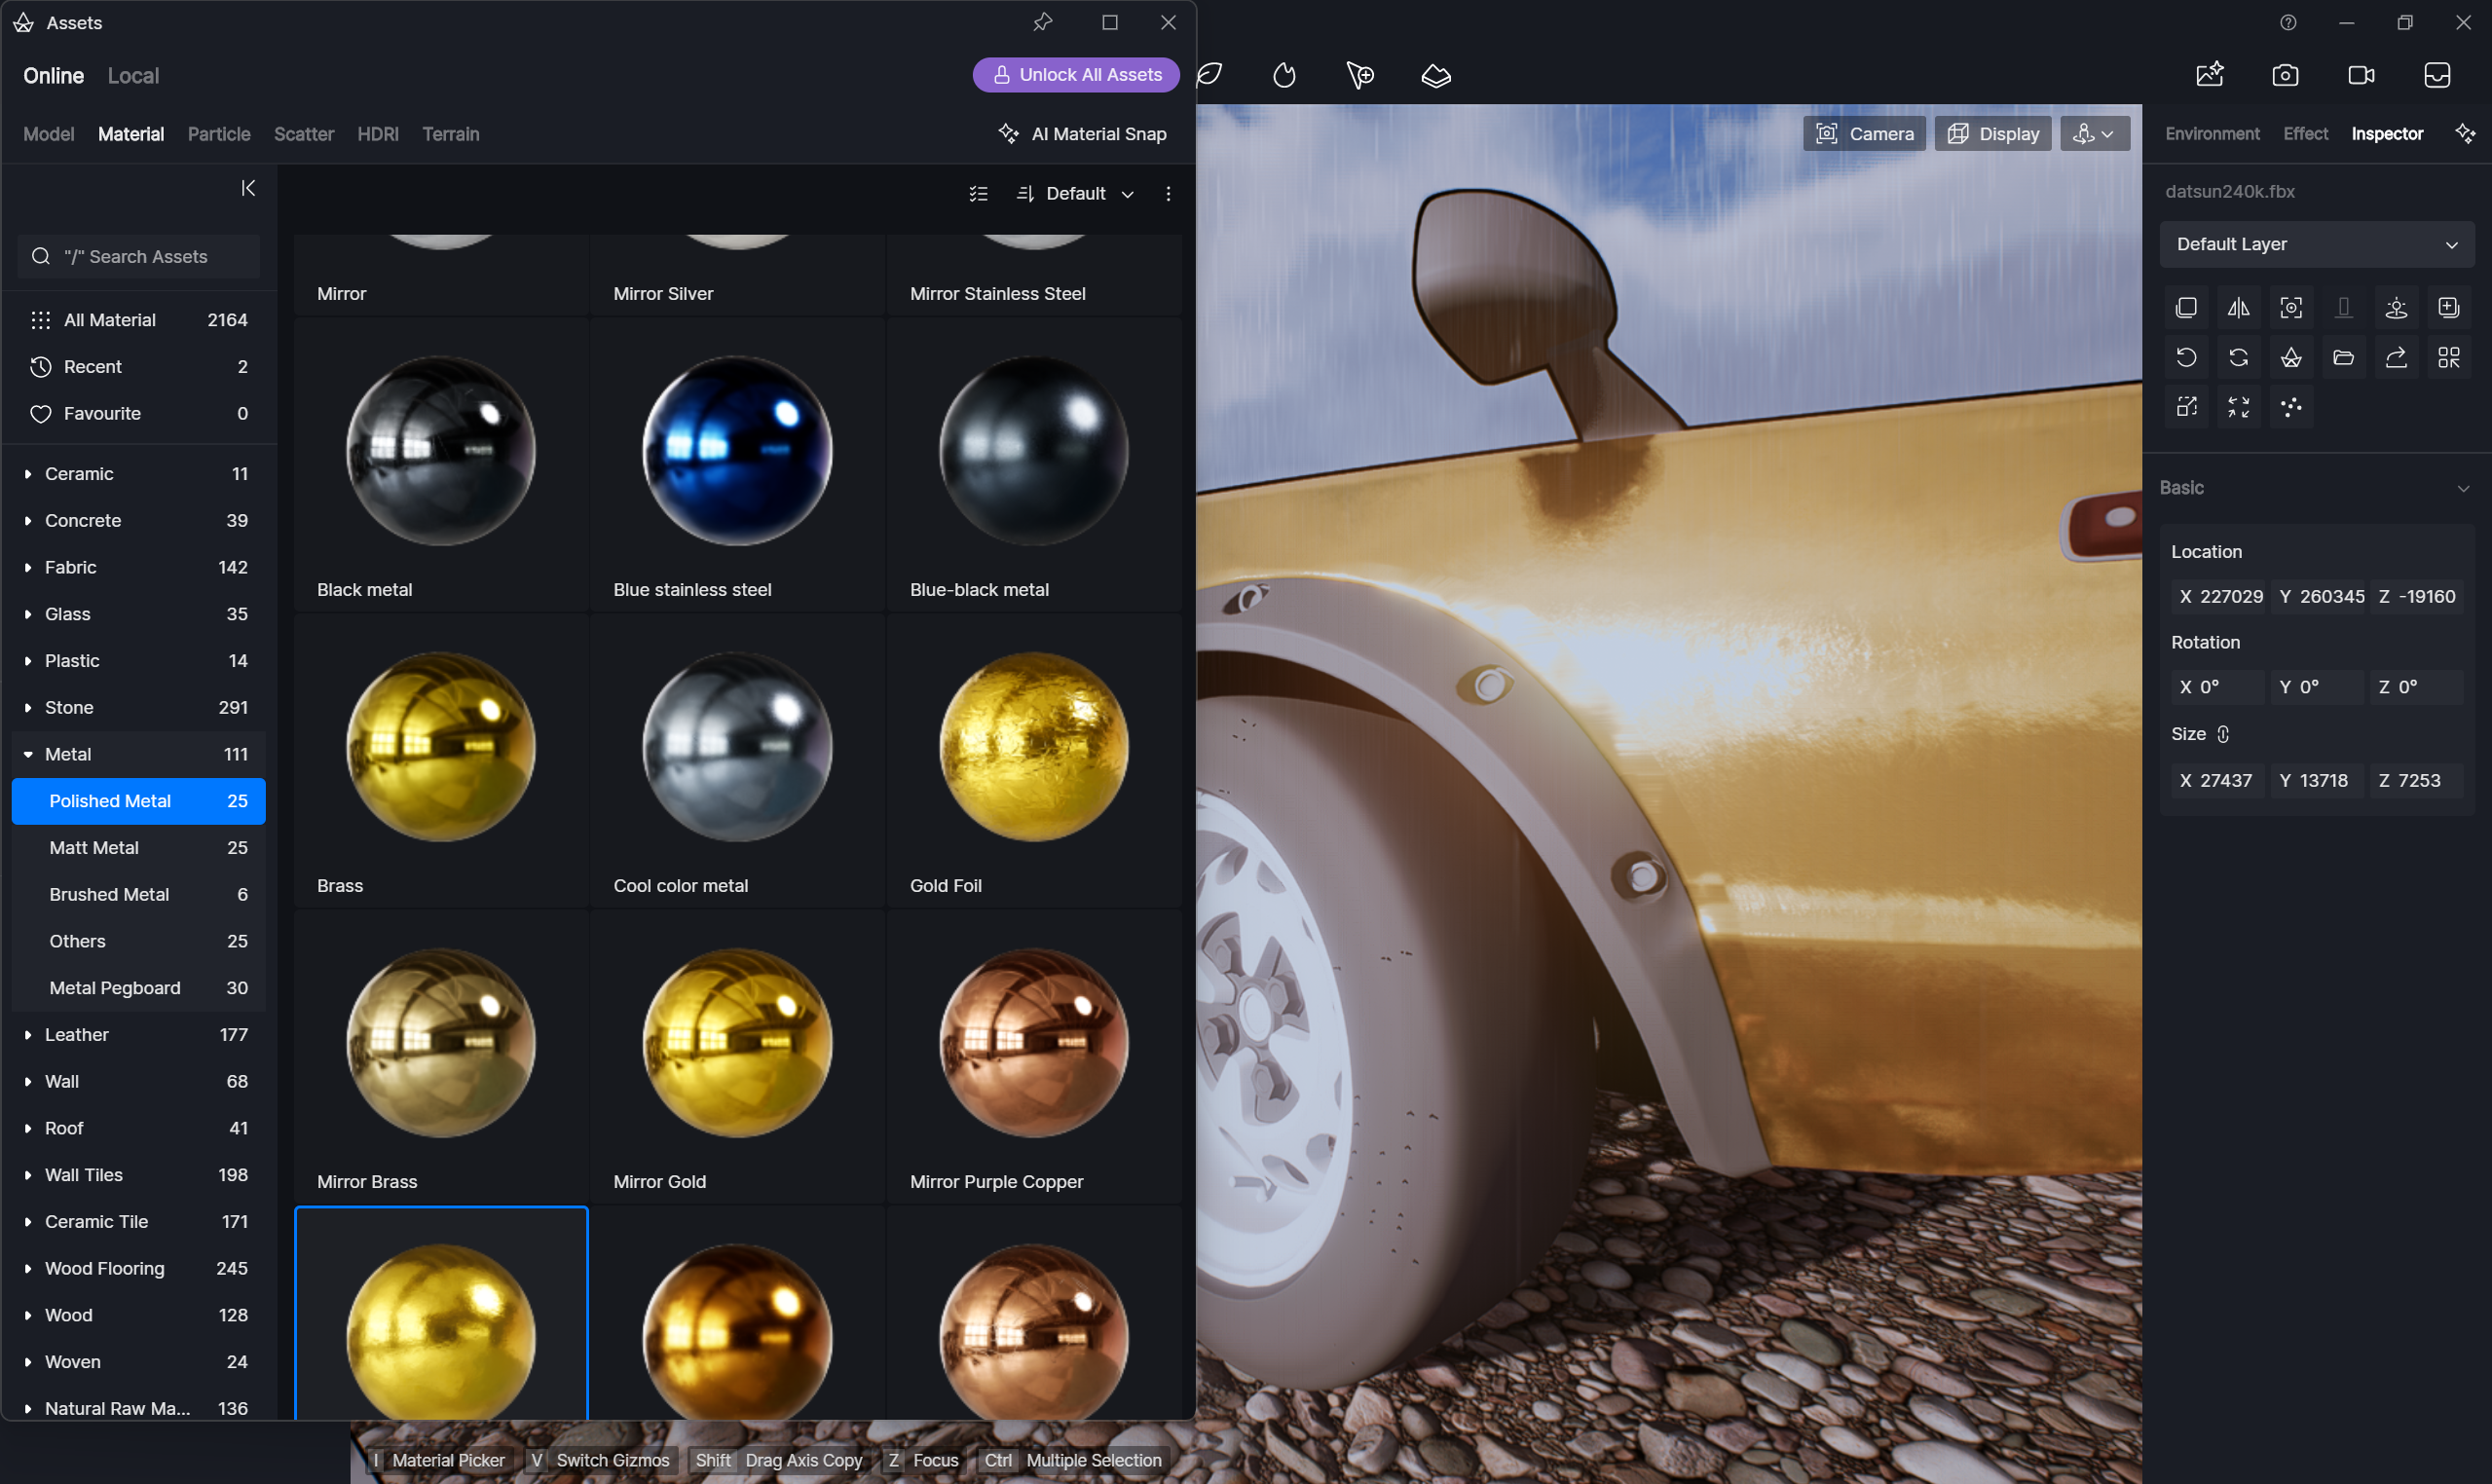Switch asset source to Local
This screenshot has width=2492, height=1484.
(x=133, y=76)
